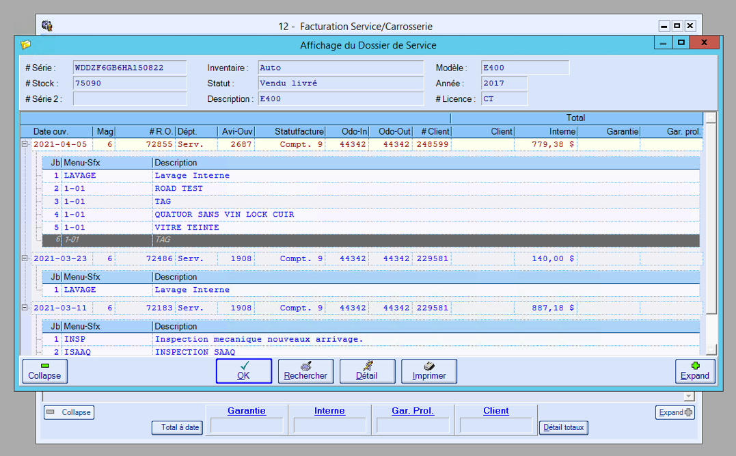Screen dimensions: 736x456
Task: Collapse the 2021-04-05 service order row
Action: pos(25,144)
